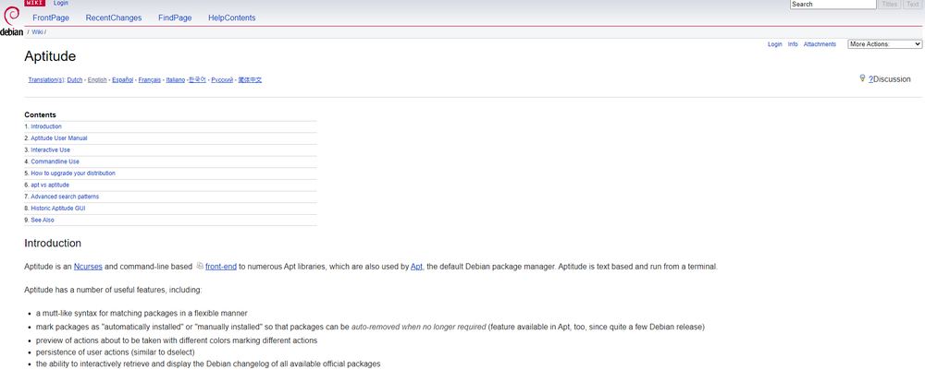925x370 pixels.
Task: Jump to See Also section
Action: pos(43,220)
